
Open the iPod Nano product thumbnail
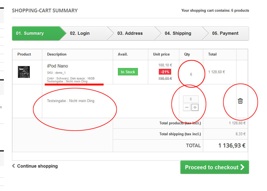tap(24, 72)
